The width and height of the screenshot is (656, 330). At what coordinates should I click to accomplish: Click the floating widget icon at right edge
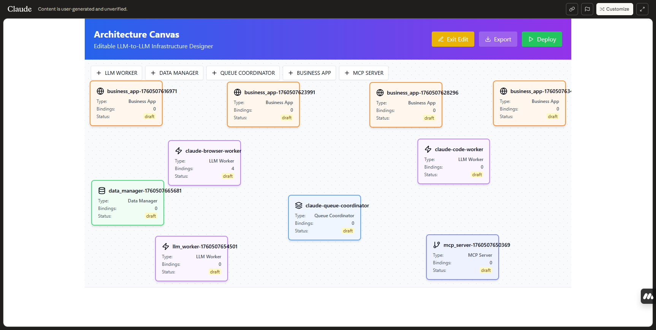point(648,296)
